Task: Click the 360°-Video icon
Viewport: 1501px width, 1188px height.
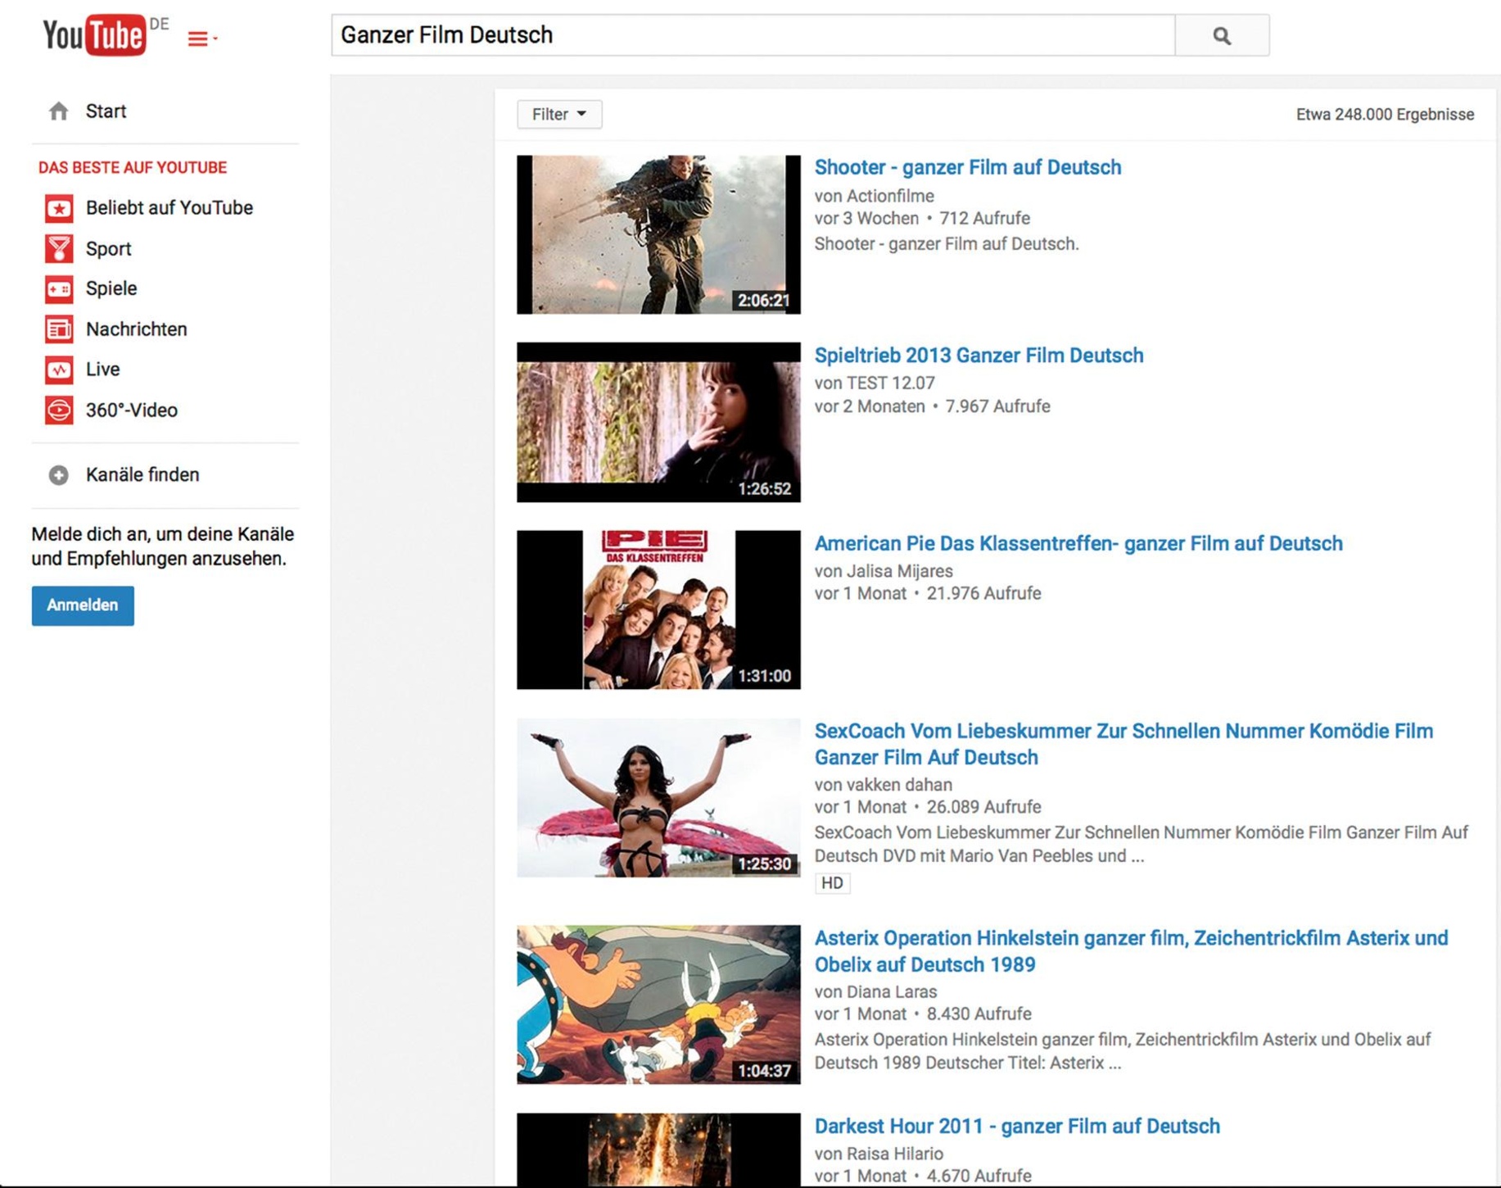Action: tap(59, 410)
